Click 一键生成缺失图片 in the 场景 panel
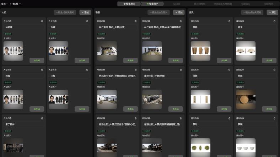The width and height of the screenshot is (280, 157). [x=158, y=12]
